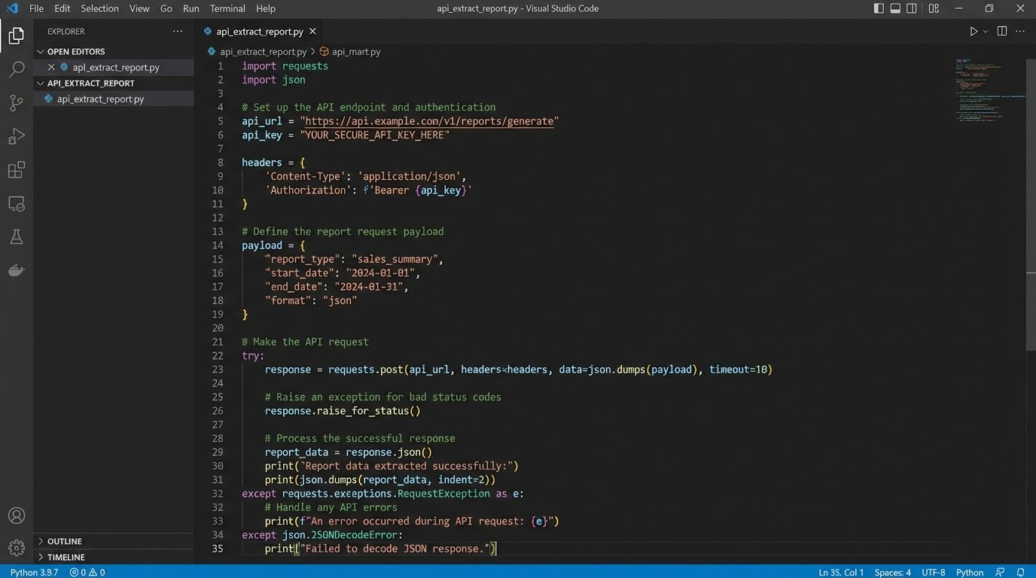Select the api_extract_report.py editor tab

coord(259,32)
